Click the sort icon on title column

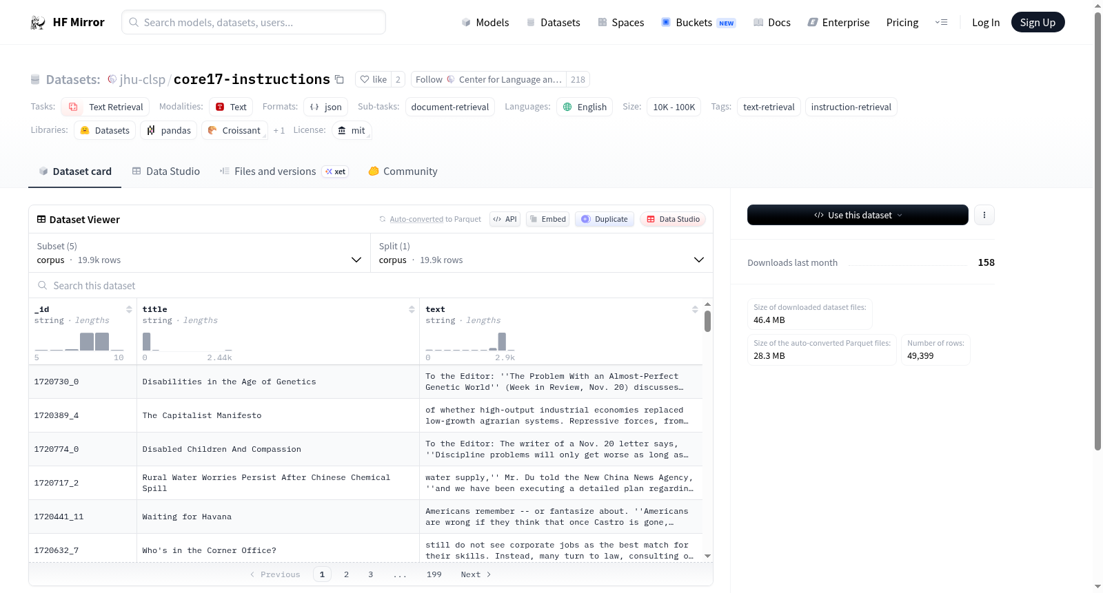(412, 309)
